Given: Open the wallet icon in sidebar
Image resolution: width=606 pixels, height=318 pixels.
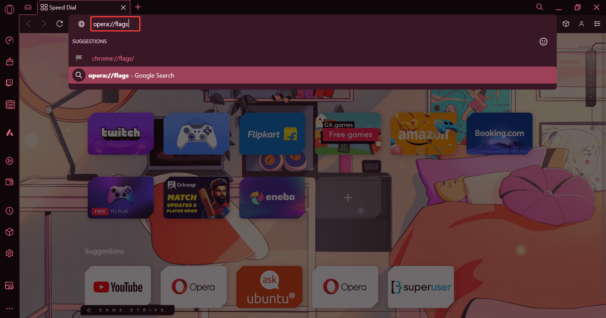Looking at the screenshot, I should point(9,182).
